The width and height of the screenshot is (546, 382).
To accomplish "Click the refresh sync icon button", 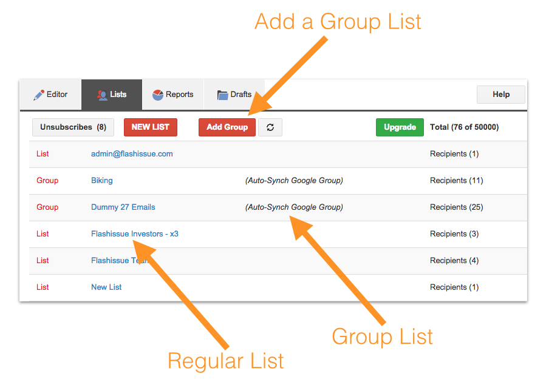I will click(270, 127).
